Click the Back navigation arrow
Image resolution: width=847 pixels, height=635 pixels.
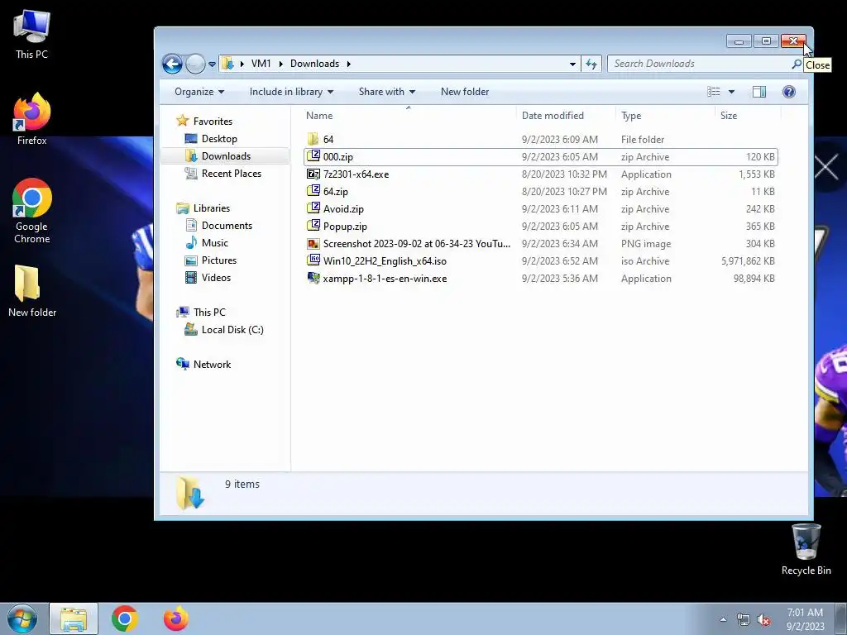coord(172,64)
